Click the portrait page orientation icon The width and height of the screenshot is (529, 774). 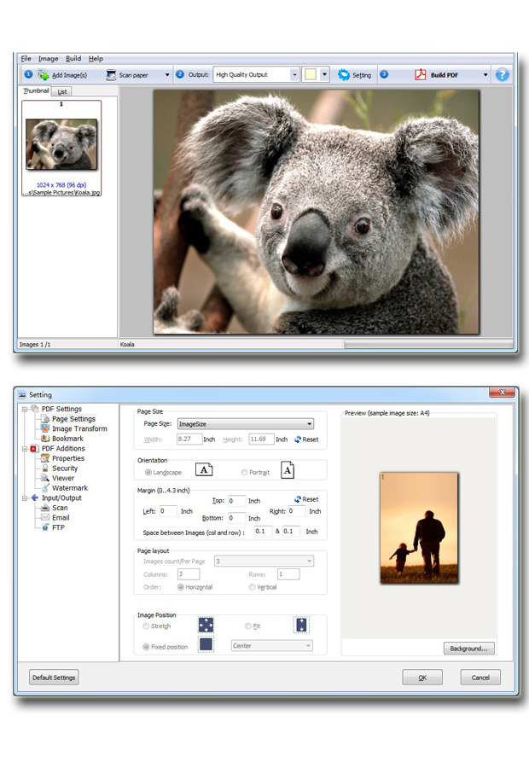pos(288,470)
